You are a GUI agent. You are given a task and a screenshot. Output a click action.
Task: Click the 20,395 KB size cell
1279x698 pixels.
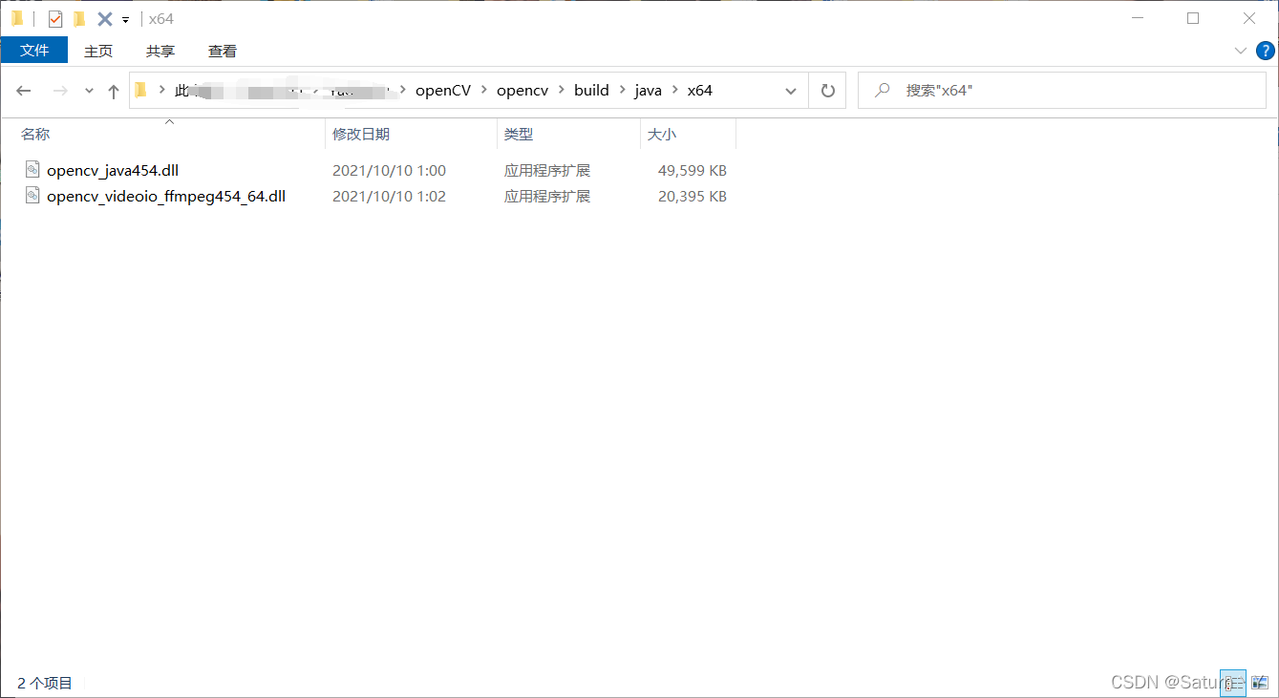click(693, 197)
